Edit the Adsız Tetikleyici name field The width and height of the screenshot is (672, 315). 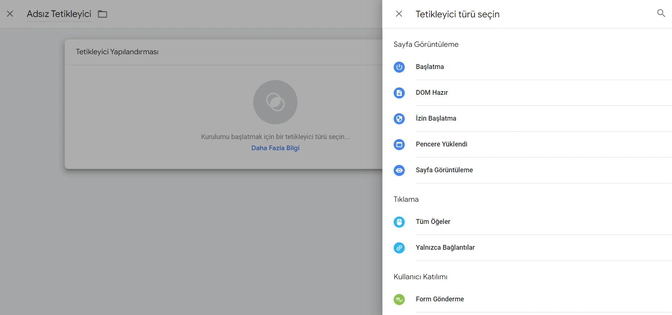pyautogui.click(x=59, y=14)
